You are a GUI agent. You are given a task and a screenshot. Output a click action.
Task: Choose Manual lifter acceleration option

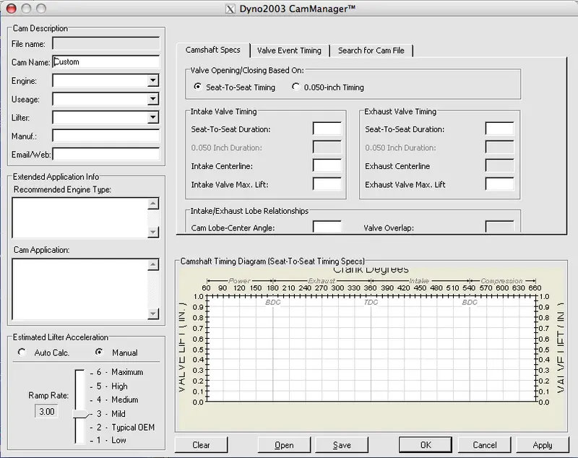[99, 353]
